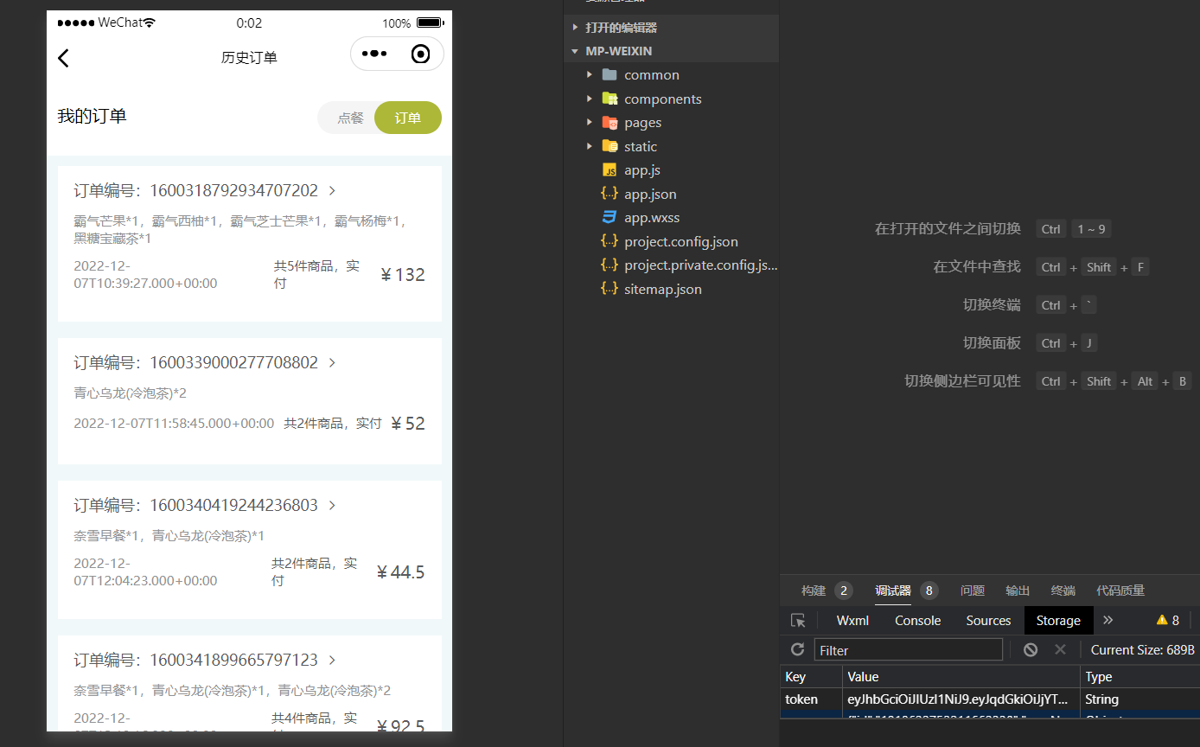Image resolution: width=1200 pixels, height=747 pixels.
Task: Open the Sources debugger tab
Action: (x=988, y=621)
